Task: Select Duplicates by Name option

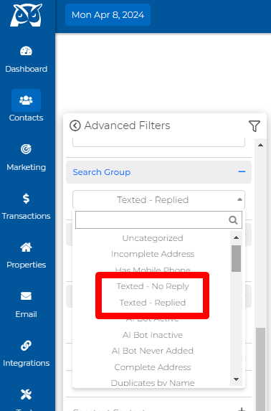Action: click(x=153, y=383)
